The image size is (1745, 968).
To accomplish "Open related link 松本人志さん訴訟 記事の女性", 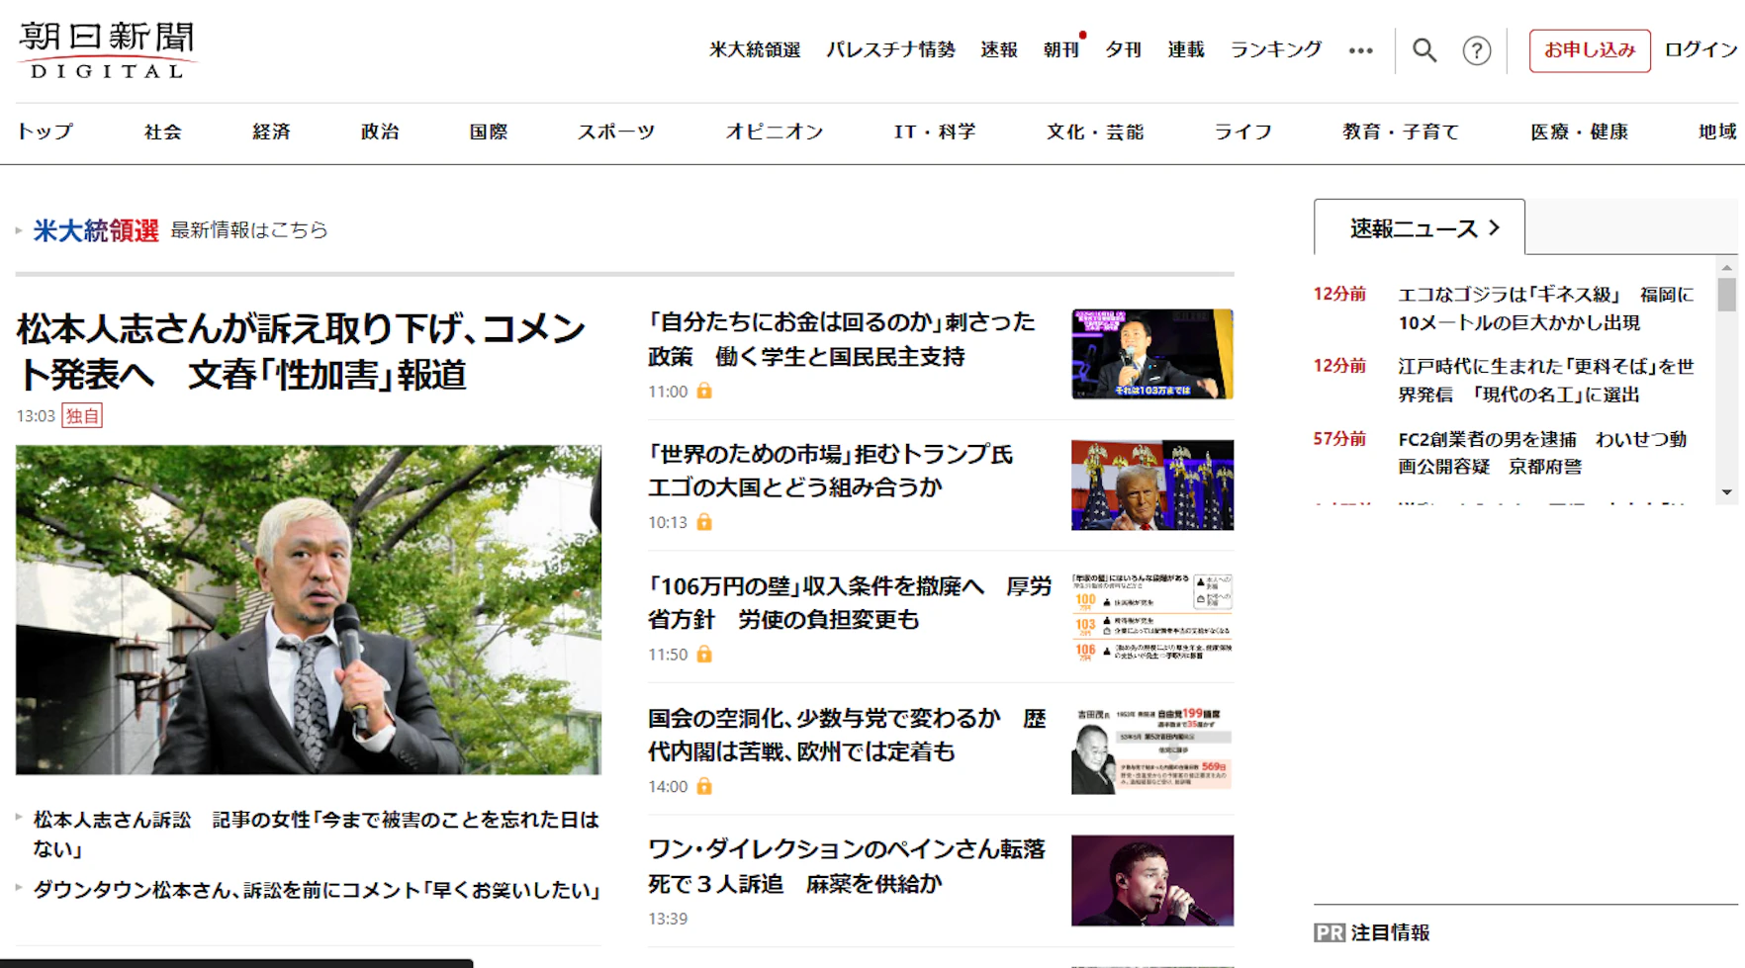I will pyautogui.click(x=317, y=834).
